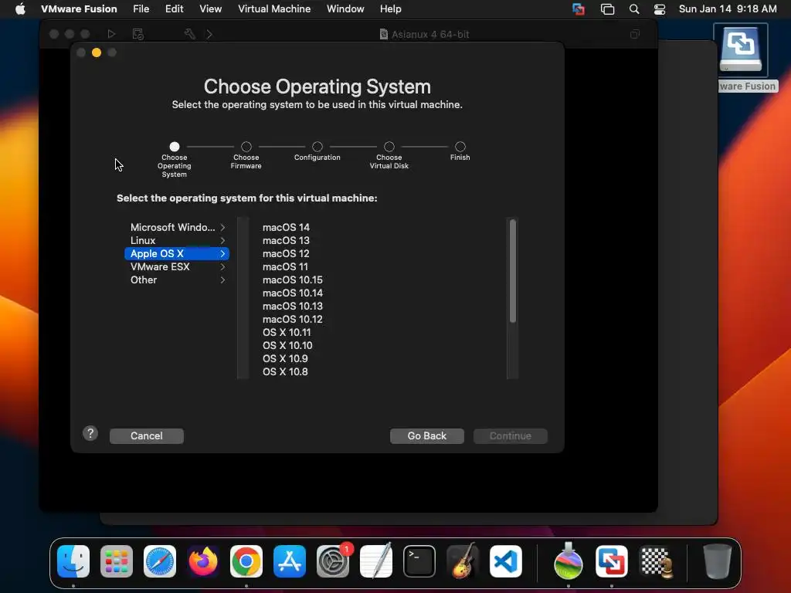Viewport: 791px width, 593px height.
Task: Click the VMware Fusion desktop disk icon
Action: [x=741, y=50]
